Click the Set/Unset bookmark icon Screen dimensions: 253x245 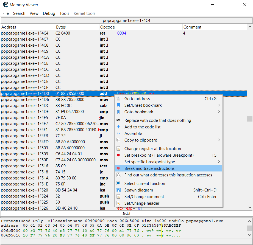click(x=118, y=105)
